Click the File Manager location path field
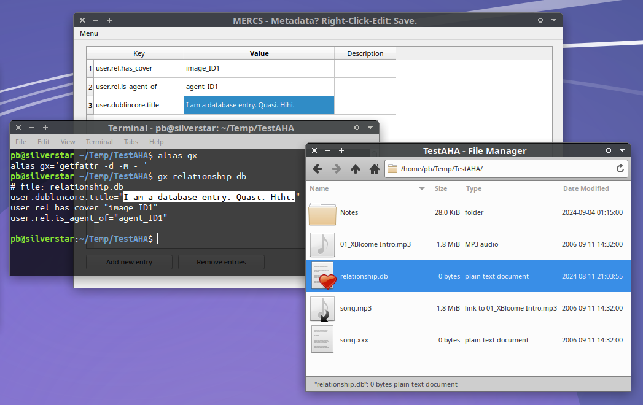Viewport: 643px width, 405px height. point(504,169)
